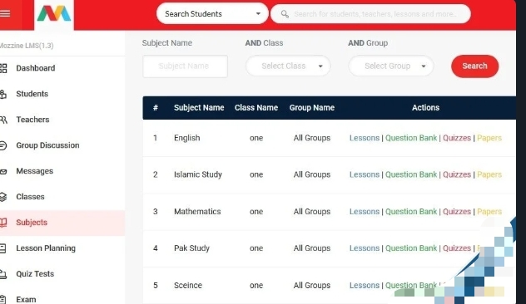Click the Group Name column header
This screenshot has height=304, width=526.
[312, 108]
